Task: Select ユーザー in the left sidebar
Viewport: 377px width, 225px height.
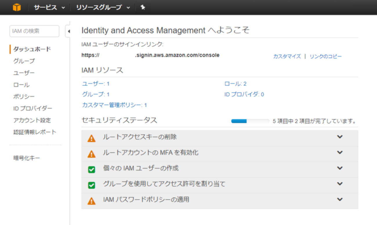Action: tap(24, 73)
